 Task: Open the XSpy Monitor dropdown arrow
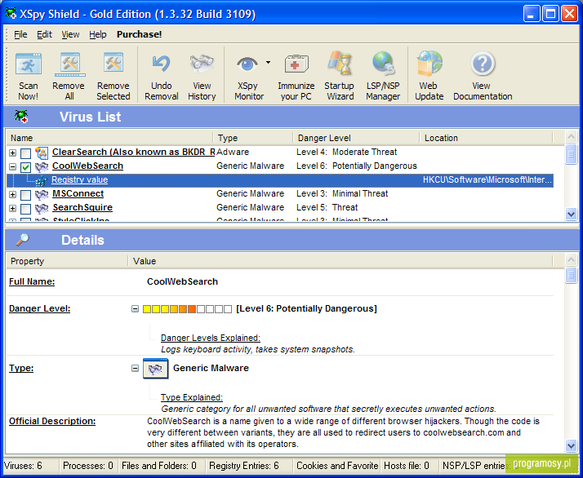(x=268, y=62)
